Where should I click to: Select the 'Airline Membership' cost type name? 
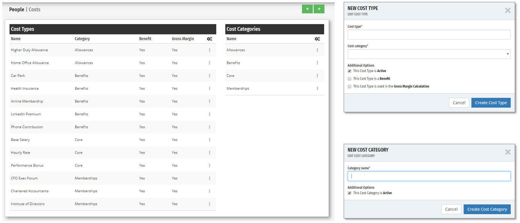(27, 101)
